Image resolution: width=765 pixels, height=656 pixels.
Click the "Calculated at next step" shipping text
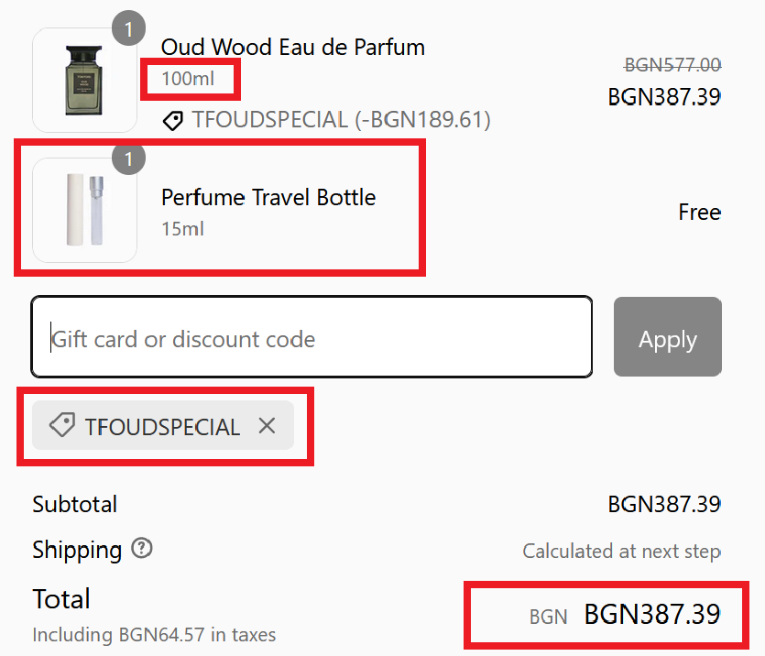[x=621, y=552]
